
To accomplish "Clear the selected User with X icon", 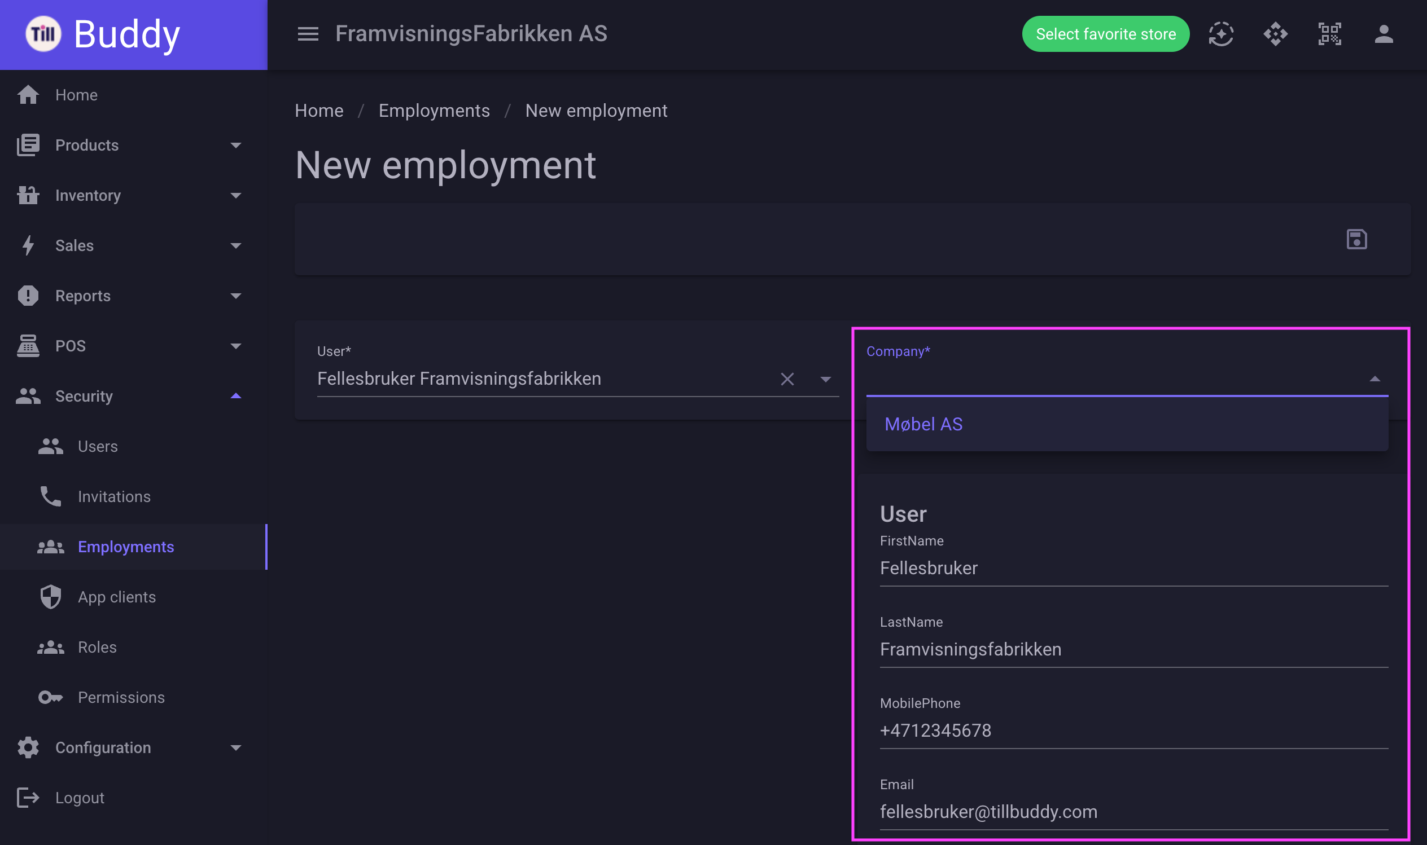I will pos(787,379).
